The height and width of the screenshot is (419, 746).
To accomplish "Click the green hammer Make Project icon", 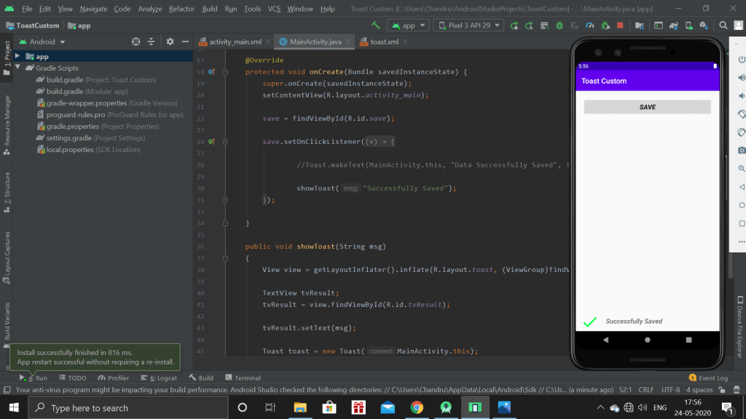I will click(376, 25).
